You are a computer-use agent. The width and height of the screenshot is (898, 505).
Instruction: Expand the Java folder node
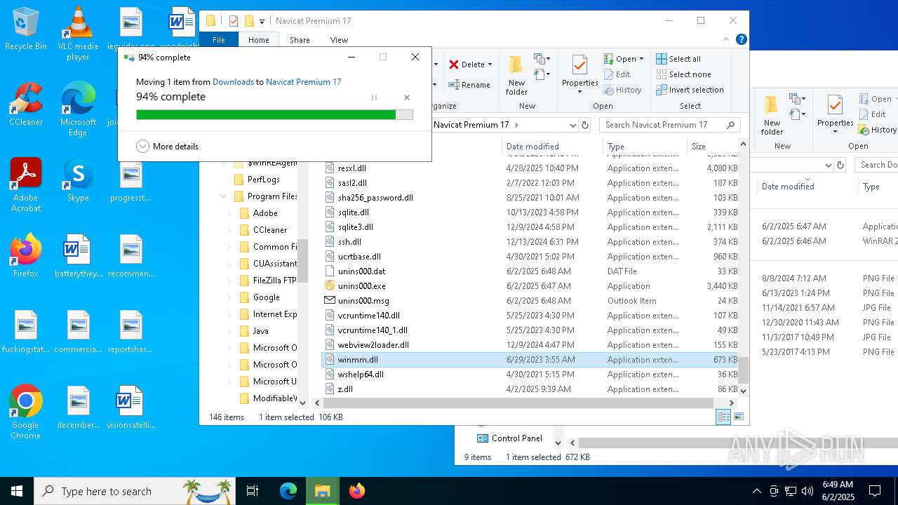tap(229, 331)
